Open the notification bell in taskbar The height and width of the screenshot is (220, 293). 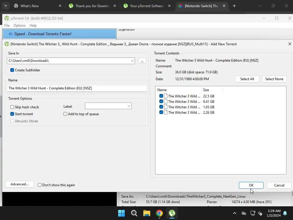285,213
